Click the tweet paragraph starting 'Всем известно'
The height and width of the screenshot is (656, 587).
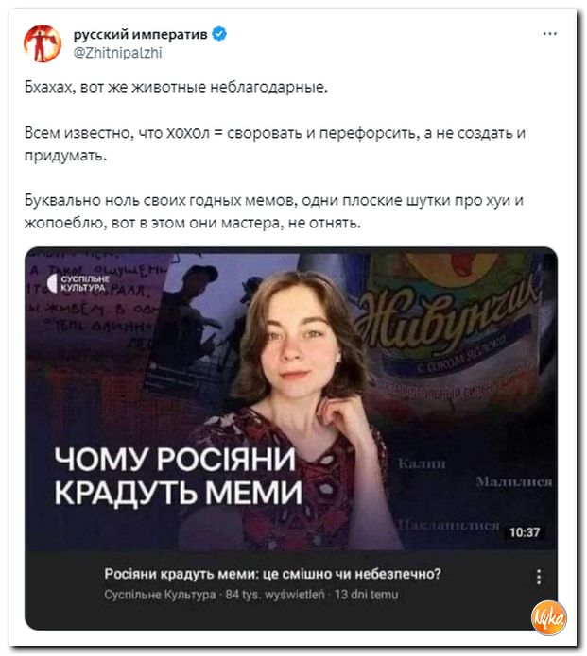click(x=275, y=143)
